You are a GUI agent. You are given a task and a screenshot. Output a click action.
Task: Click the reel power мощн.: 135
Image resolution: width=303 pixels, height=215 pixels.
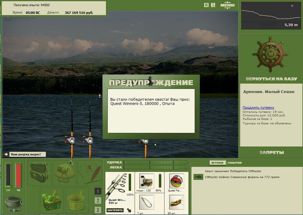[x=144, y=190]
